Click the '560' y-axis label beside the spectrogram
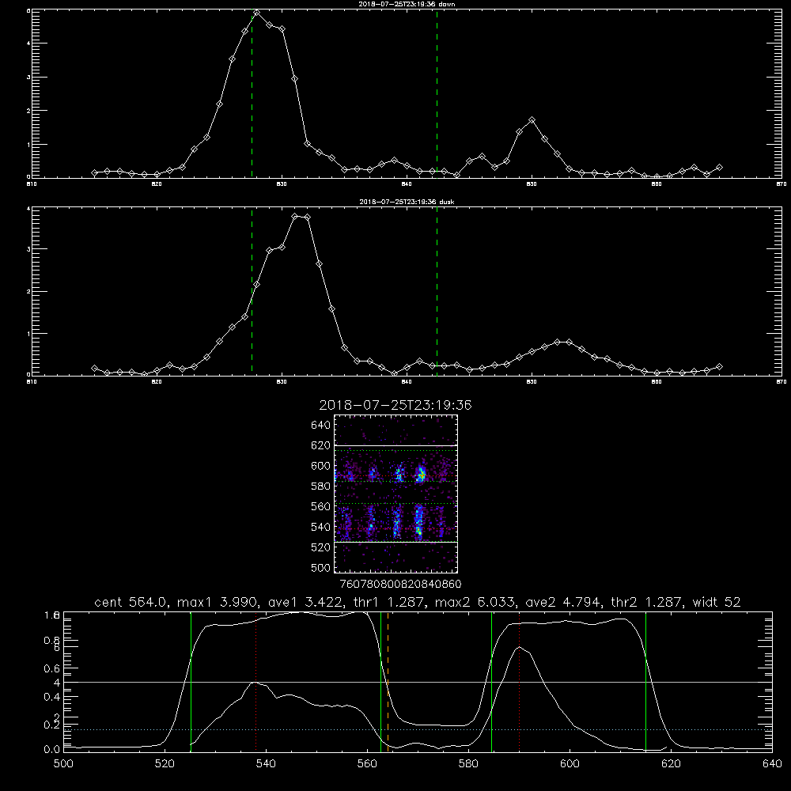 (321, 506)
